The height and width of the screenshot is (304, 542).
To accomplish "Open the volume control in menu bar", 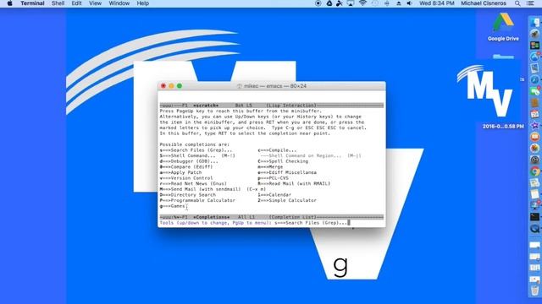I will coord(410,3).
